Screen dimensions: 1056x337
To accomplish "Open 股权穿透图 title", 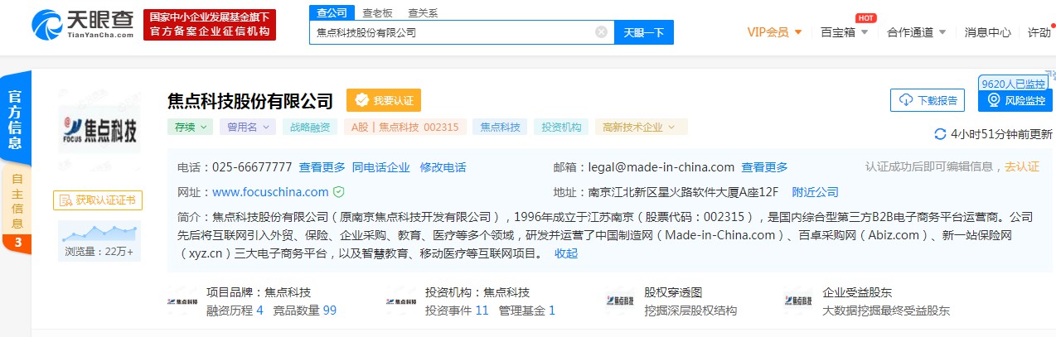I will pos(673,292).
